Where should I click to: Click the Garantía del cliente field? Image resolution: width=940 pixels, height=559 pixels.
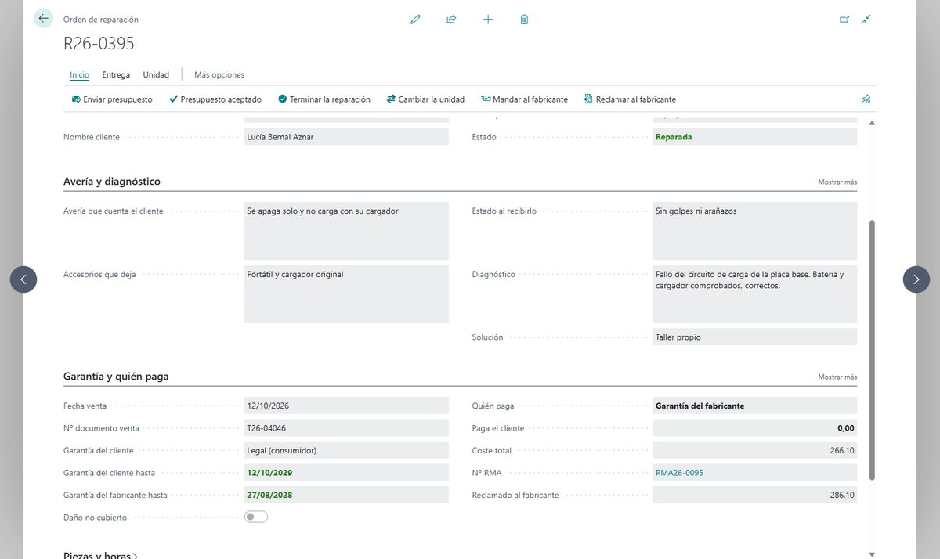click(346, 450)
